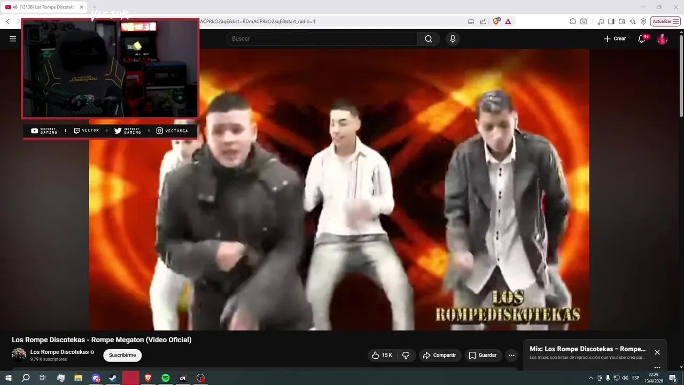Open File Explorer from taskbar
The width and height of the screenshot is (684, 385).
[x=78, y=378]
